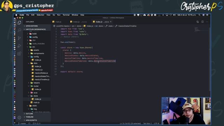Open the Go menu

point(54,15)
